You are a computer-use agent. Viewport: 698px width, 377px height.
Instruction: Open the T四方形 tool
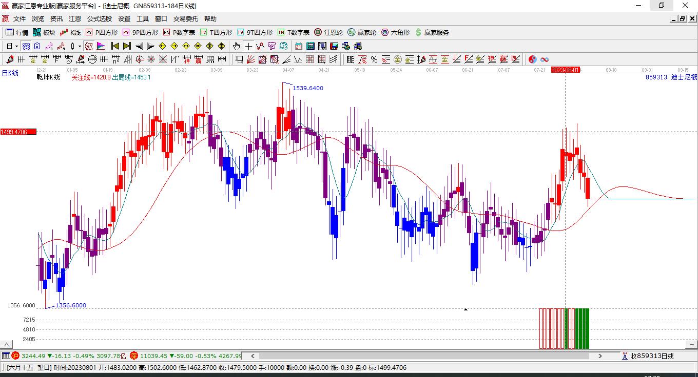coord(216,32)
